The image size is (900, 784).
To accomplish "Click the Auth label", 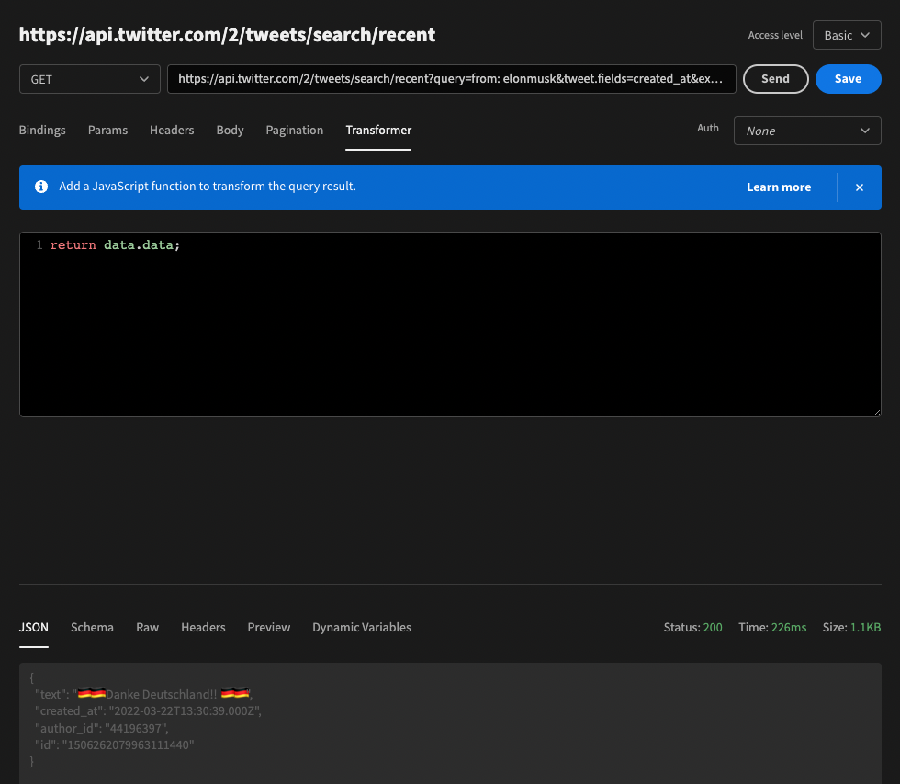I will point(708,128).
